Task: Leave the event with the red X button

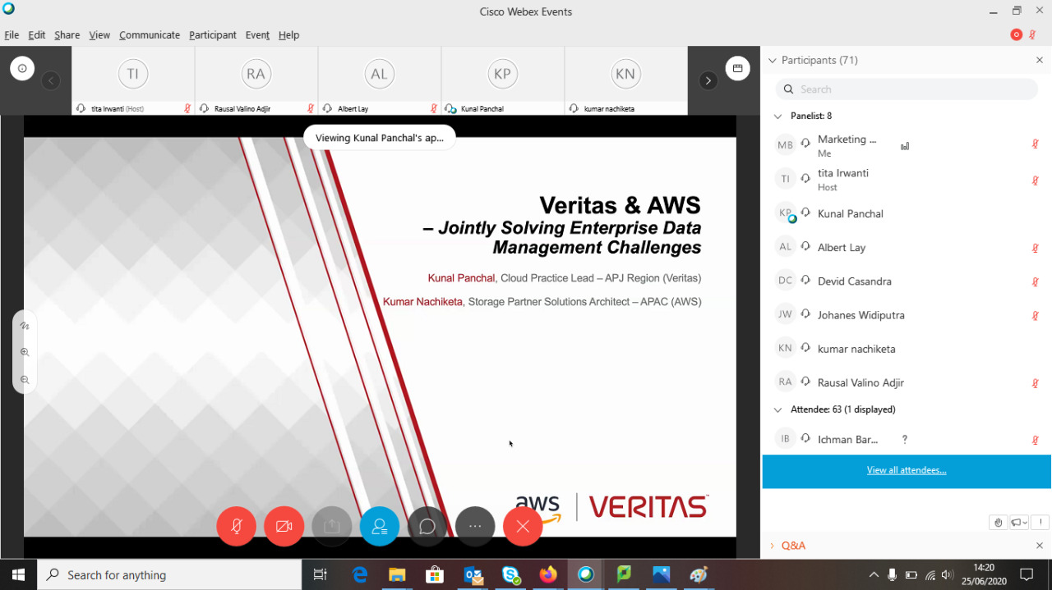Action: click(x=523, y=526)
